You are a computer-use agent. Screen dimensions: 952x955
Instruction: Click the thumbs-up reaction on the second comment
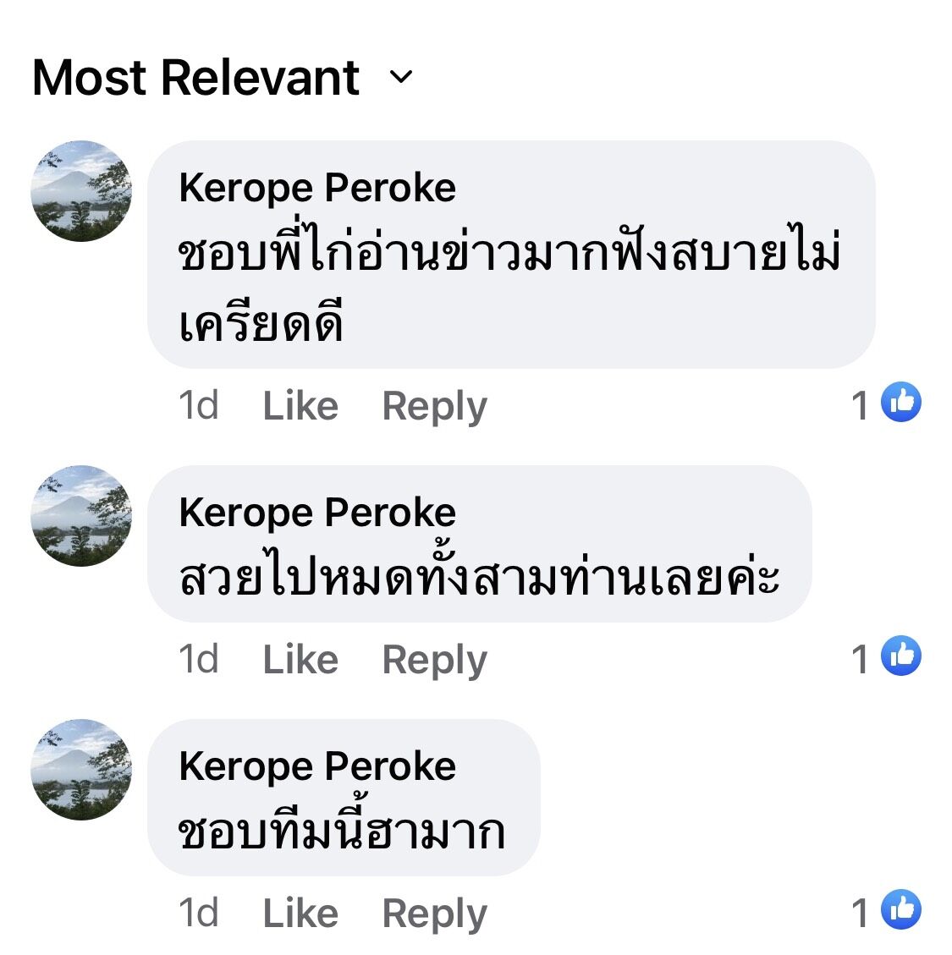(900, 657)
